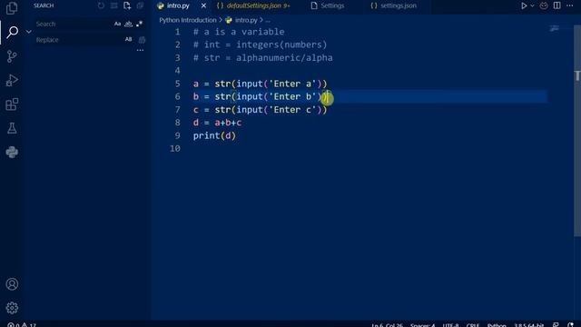Click CRLF line ending in status bar
This screenshot has height=327, width=581.
[x=472, y=325]
